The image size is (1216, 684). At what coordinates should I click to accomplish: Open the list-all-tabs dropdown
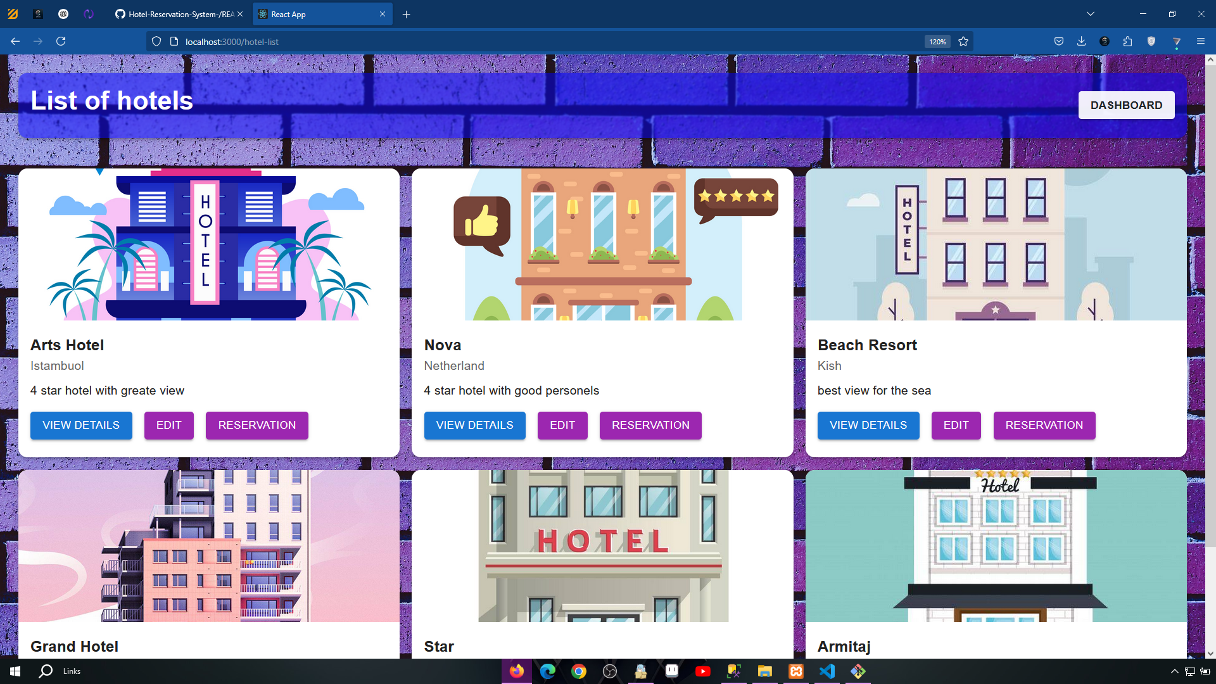(1090, 13)
